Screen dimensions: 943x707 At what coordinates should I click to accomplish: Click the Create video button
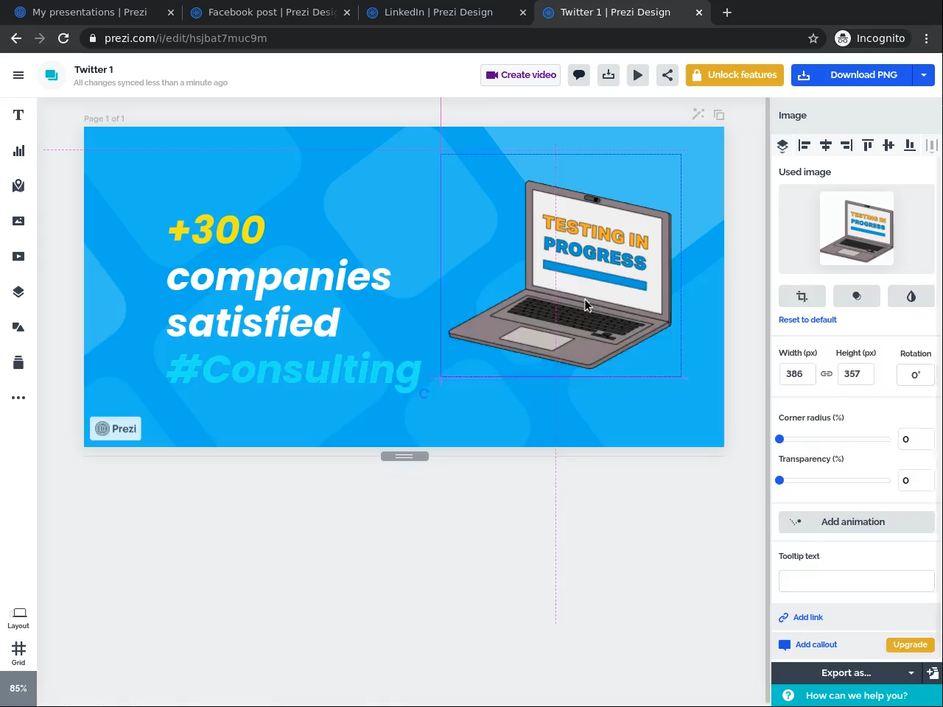(521, 75)
